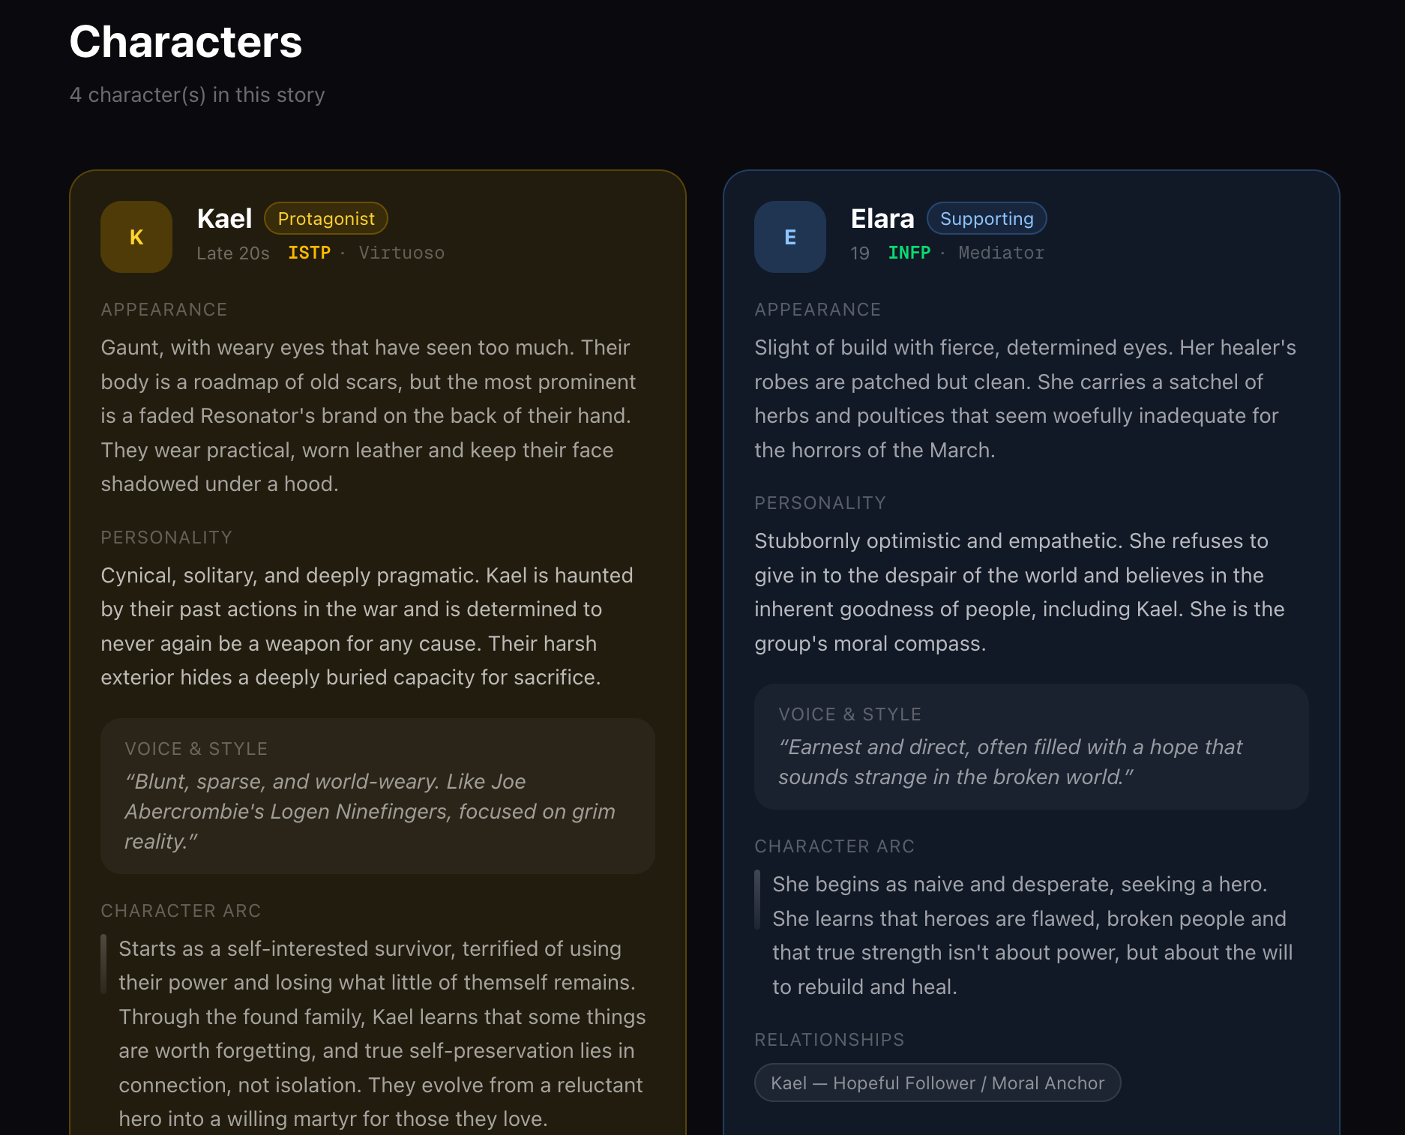1405x1135 pixels.
Task: Click Elara's blue E avatar icon
Action: [x=790, y=237]
